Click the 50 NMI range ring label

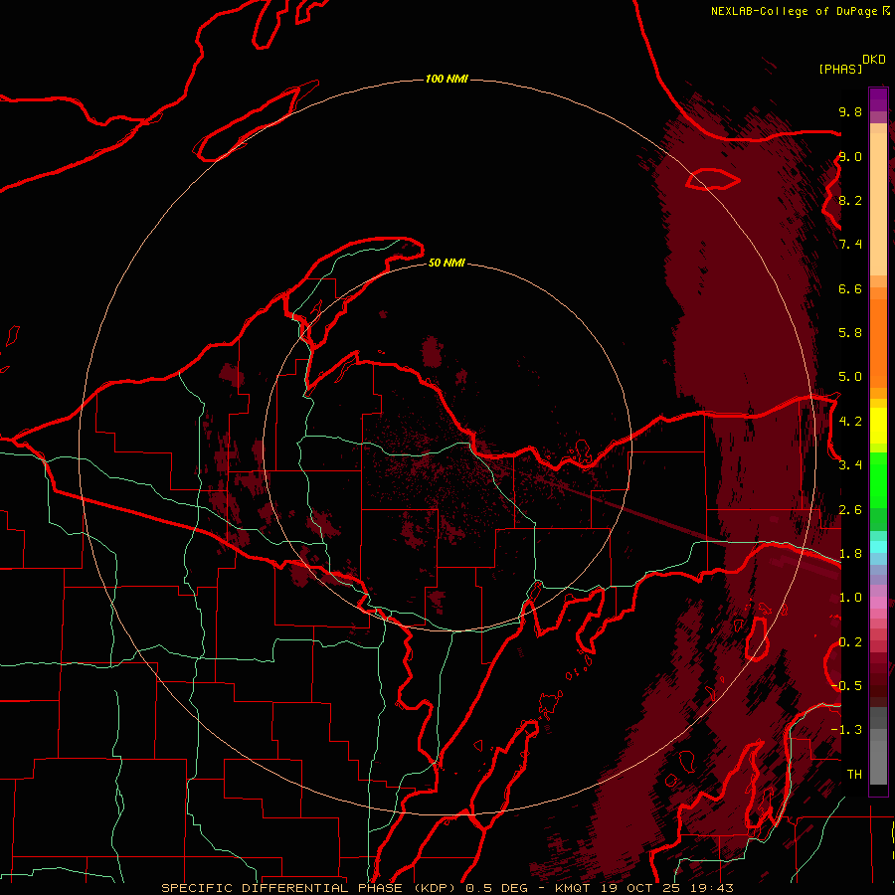tap(447, 263)
